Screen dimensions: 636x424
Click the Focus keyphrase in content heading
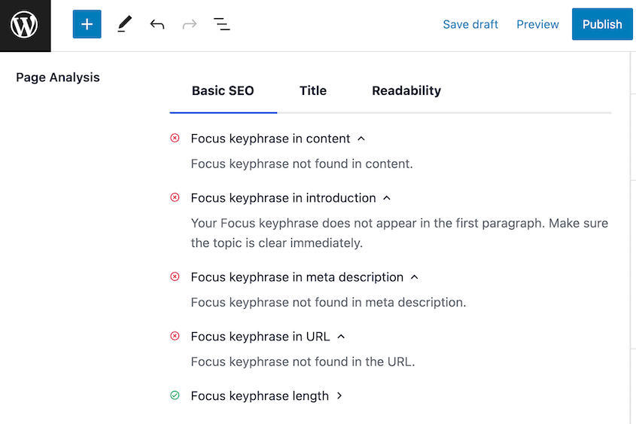coord(270,139)
